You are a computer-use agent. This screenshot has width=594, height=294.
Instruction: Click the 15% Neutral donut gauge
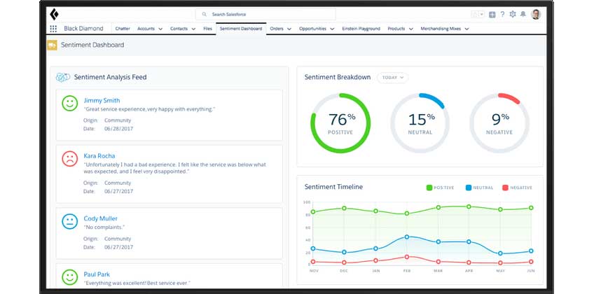click(420, 123)
